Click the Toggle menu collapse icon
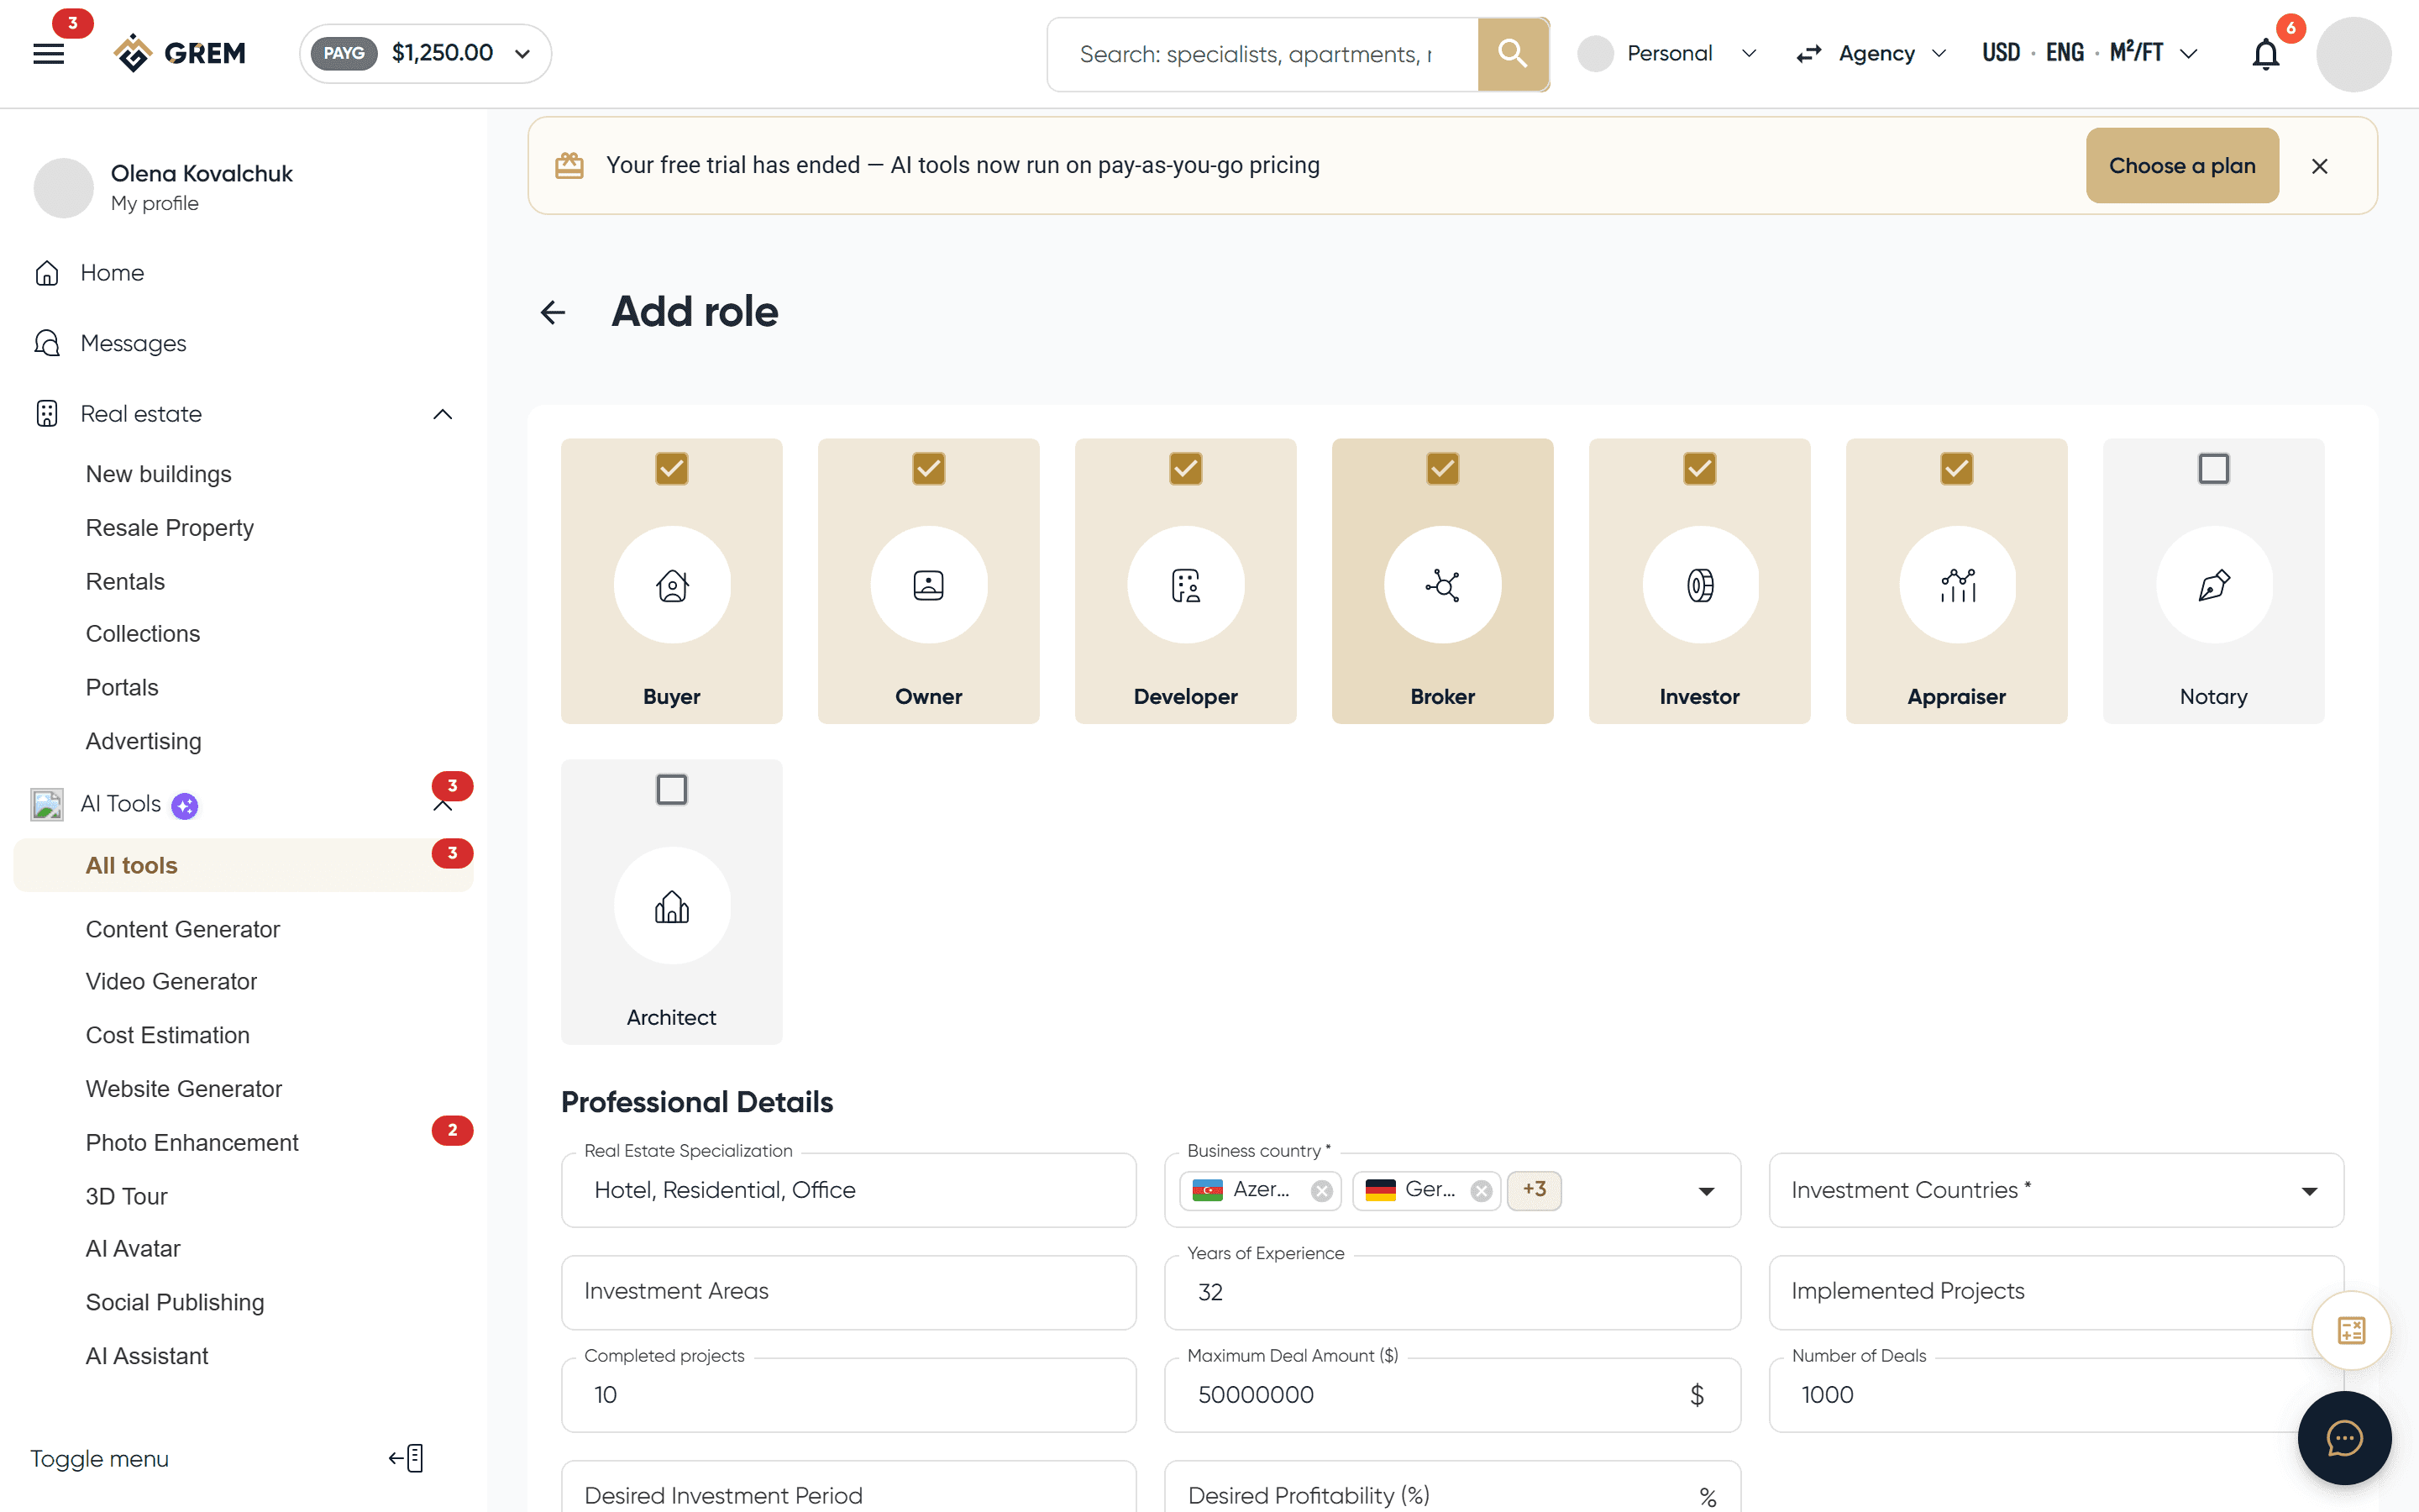 coord(407,1458)
